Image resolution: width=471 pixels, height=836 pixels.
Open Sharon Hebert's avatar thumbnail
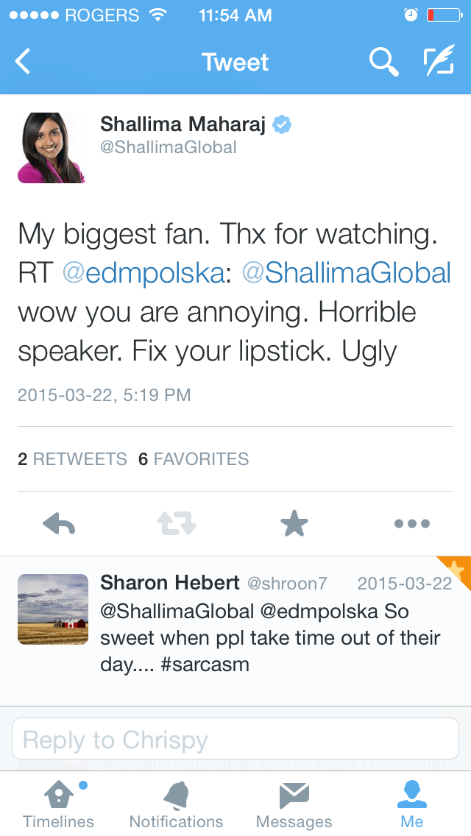53,609
